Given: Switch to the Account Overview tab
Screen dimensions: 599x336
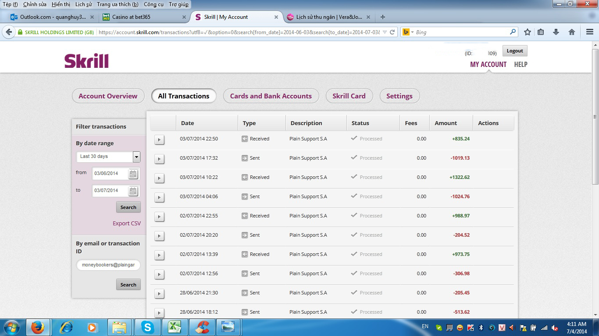Looking at the screenshot, I should coord(108,96).
